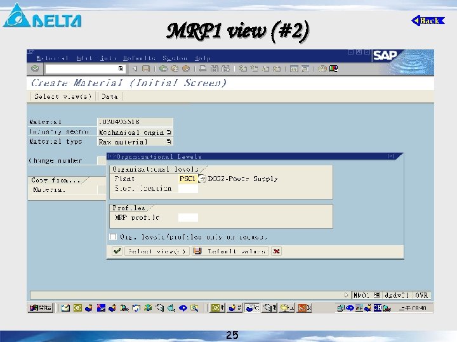
Task: Click the blue Back arrow link on slide
Action: point(428,21)
